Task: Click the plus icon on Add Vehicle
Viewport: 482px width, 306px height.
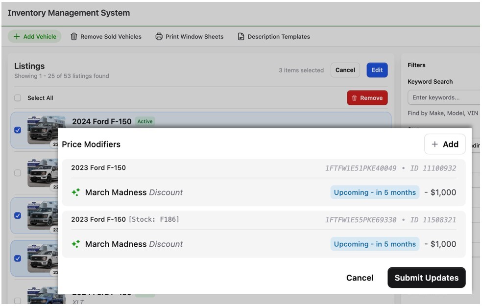Action: (x=17, y=37)
